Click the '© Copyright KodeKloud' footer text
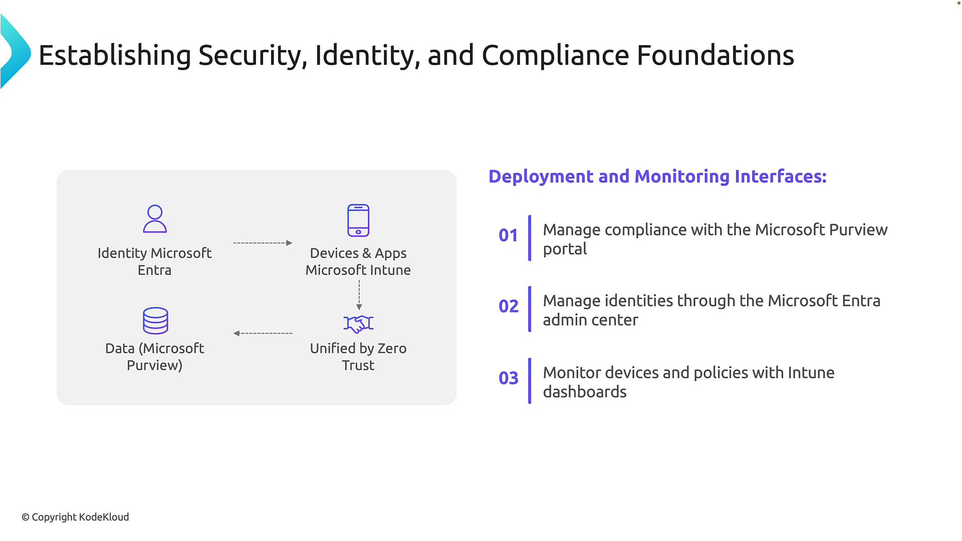The width and height of the screenshot is (962, 541). 75,517
